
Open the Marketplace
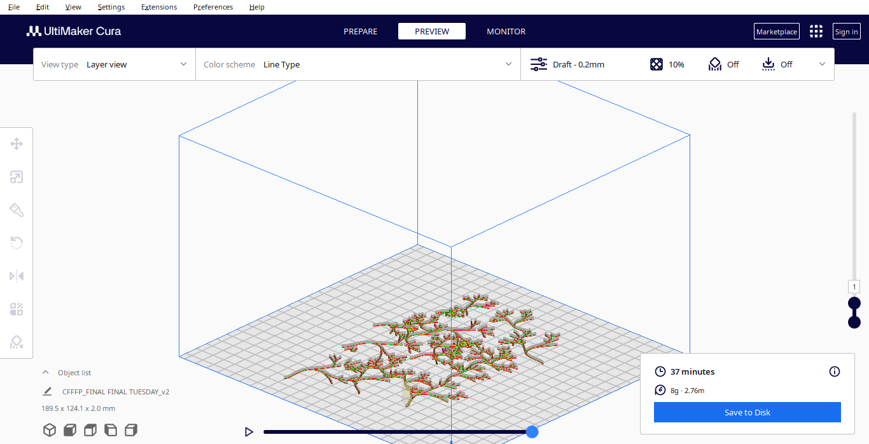[x=776, y=32]
